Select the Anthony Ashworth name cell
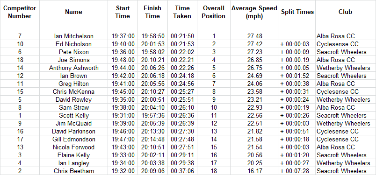Screen dimensions: 376x175 click(73, 68)
